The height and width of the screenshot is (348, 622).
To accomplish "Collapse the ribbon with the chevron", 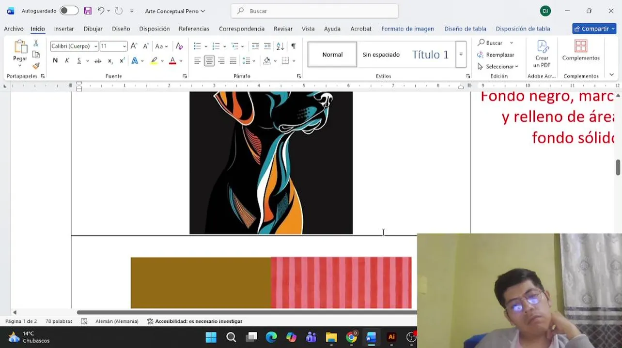I will 612,74.
